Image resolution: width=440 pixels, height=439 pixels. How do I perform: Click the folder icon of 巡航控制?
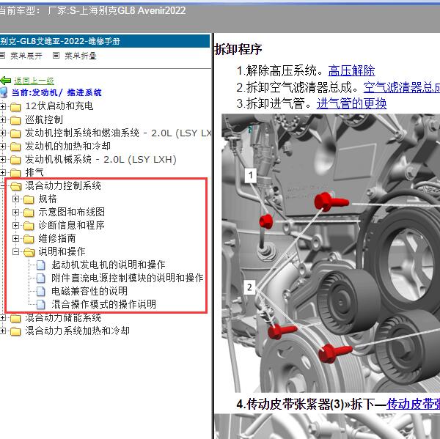pos(15,120)
